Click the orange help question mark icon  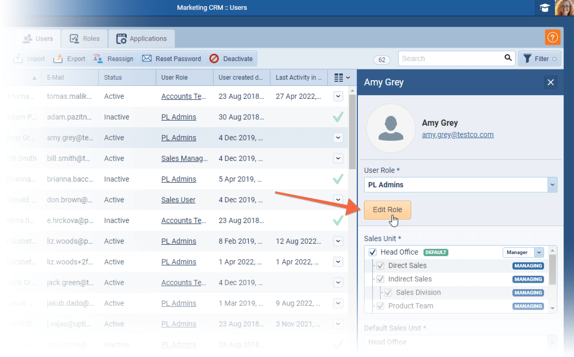tap(552, 37)
